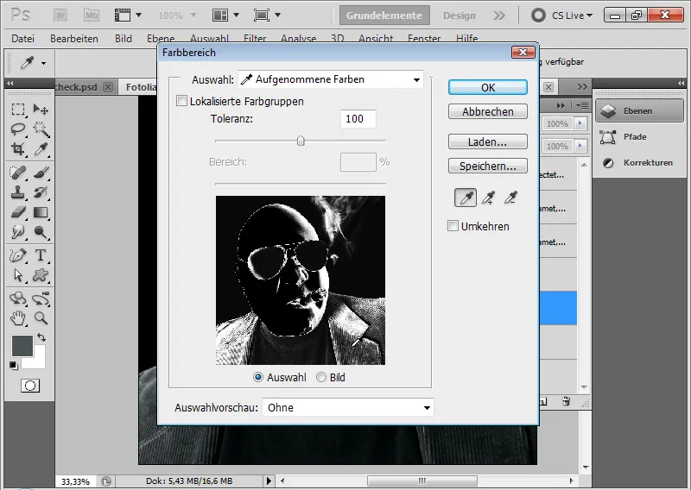Swap foreground and background colors
Image resolution: width=691 pixels, height=490 pixels.
tap(41, 337)
